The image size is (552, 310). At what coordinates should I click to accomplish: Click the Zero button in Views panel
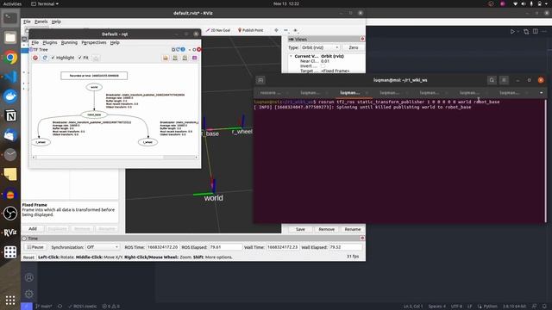(x=353, y=47)
